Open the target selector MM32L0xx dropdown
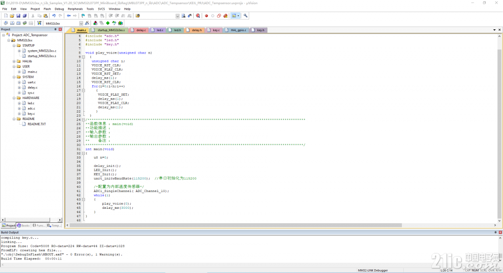The width and height of the screenshot is (503, 273). (81, 23)
